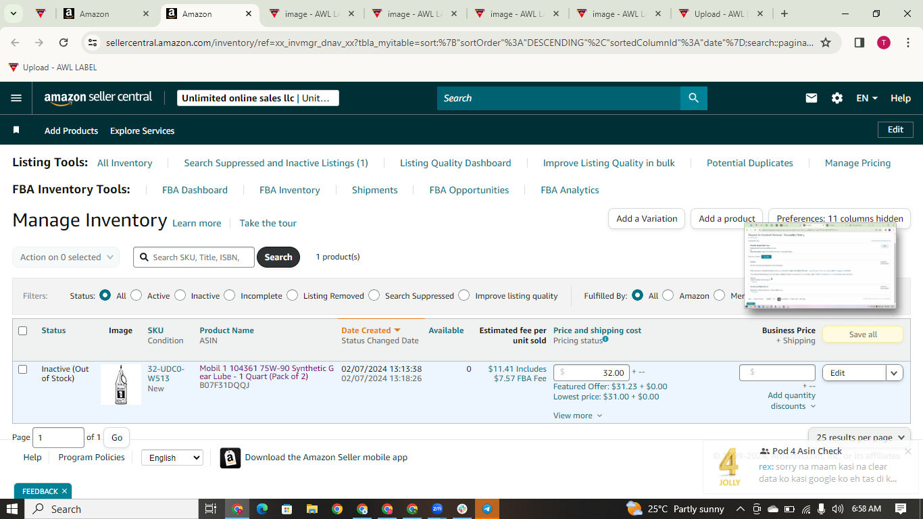Select the Improve listing quality filter

tap(464, 295)
